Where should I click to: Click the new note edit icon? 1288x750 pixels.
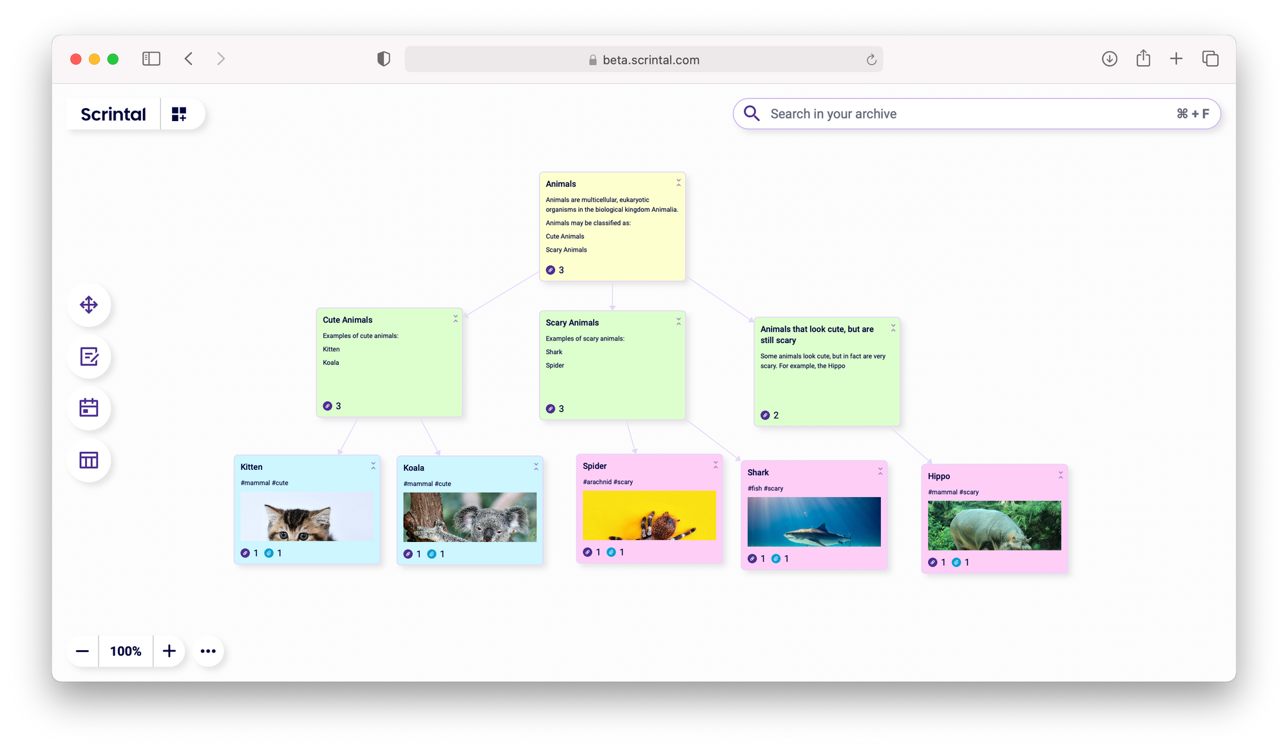coord(89,357)
